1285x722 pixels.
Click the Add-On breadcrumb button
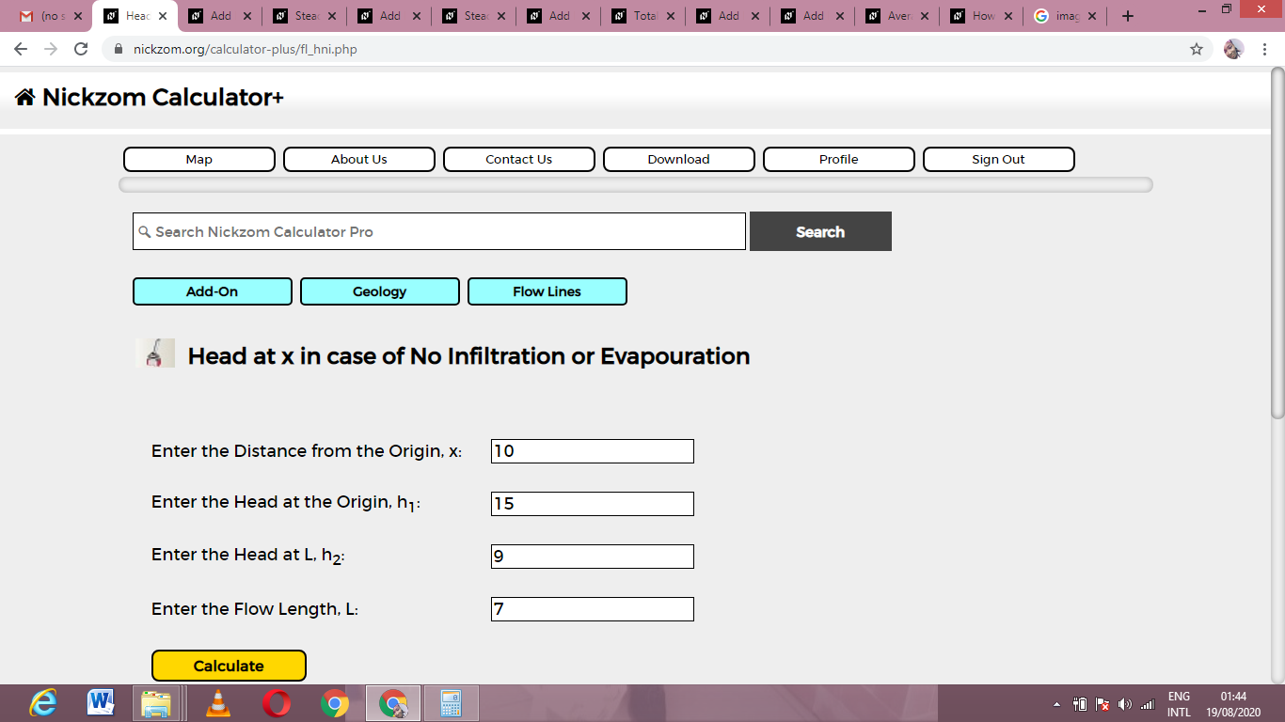pos(213,291)
